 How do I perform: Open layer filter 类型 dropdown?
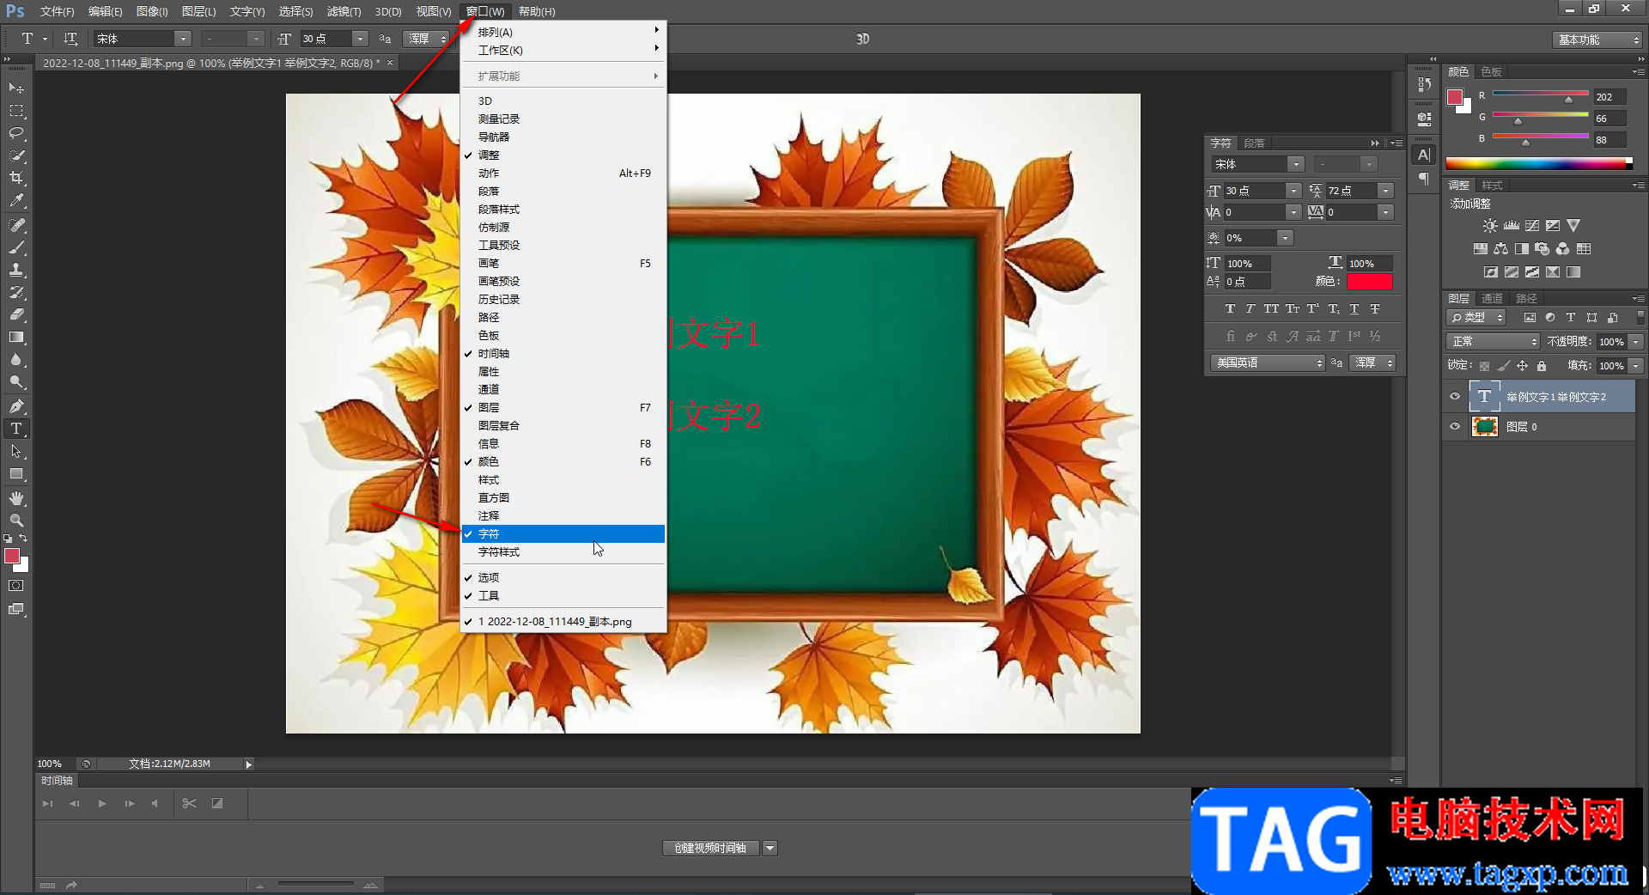[x=1476, y=318]
